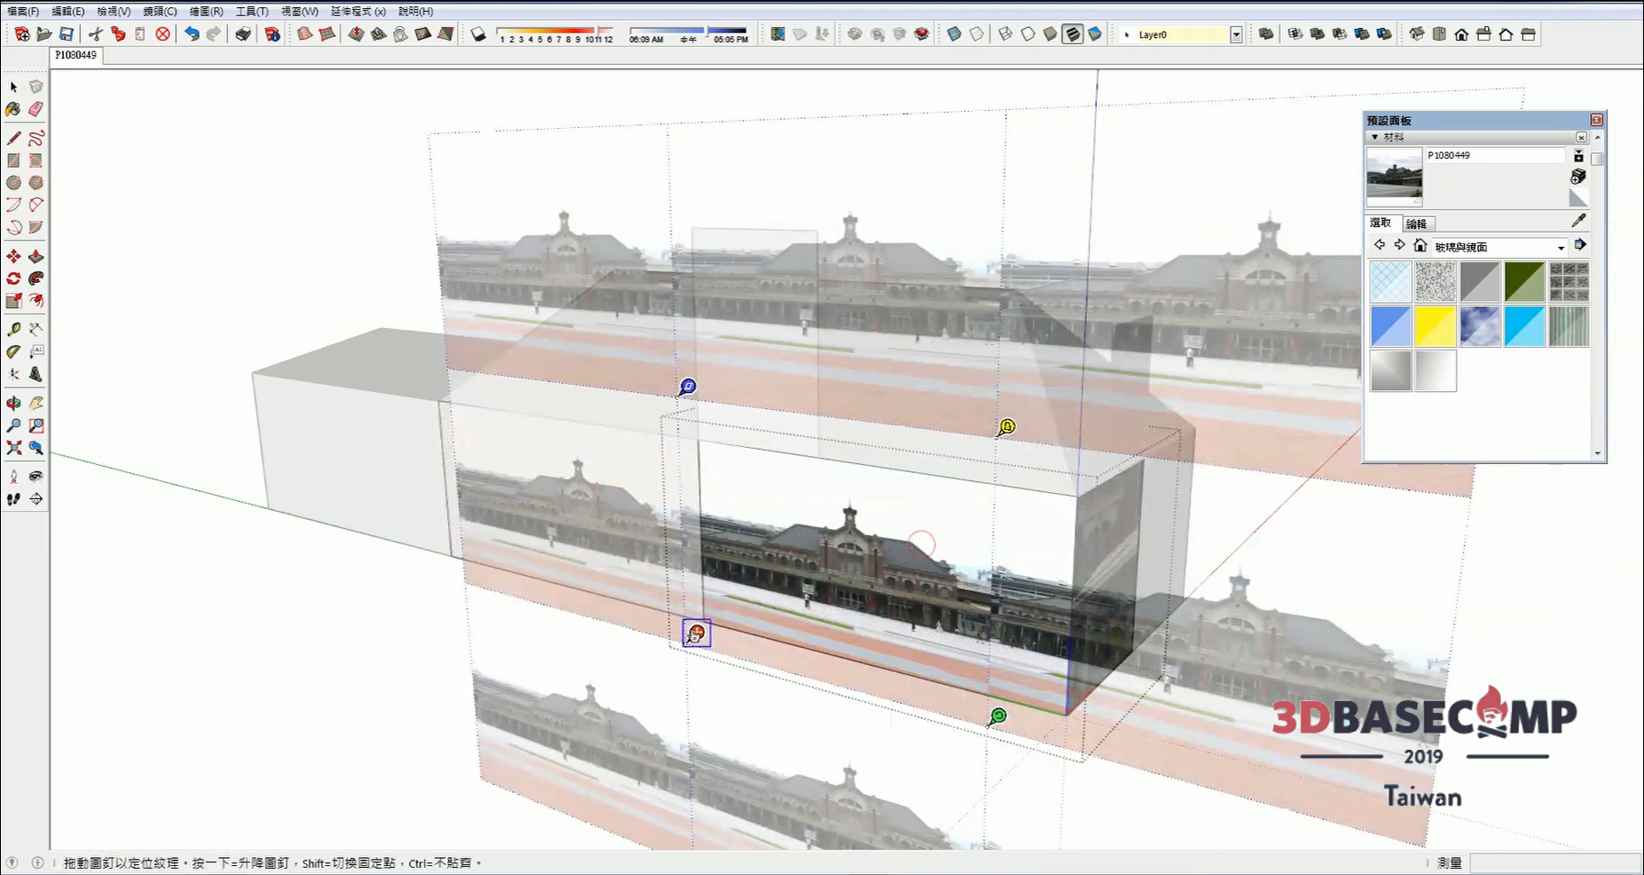Screen dimensions: 1644x875
Task: Open the Layer0 layer dropdown
Action: pos(1236,34)
